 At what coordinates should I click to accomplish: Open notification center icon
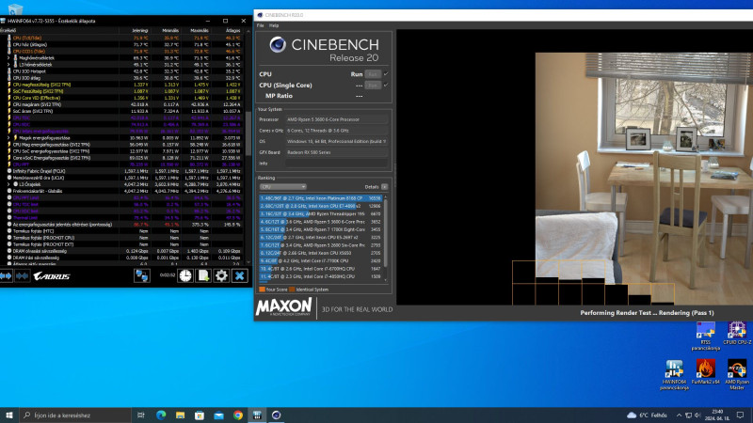[741, 415]
